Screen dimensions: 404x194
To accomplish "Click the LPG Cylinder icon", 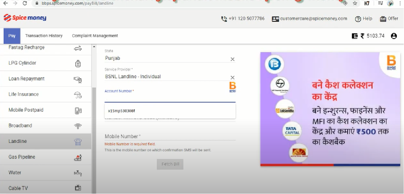I will pos(78,63).
